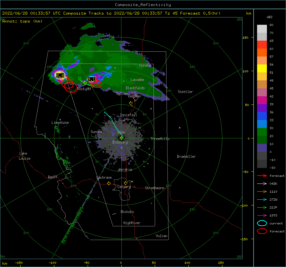The width and height of the screenshot is (286, 267).
Task: Select the cyan 27ZW arrow legend icon
Action: (262, 200)
